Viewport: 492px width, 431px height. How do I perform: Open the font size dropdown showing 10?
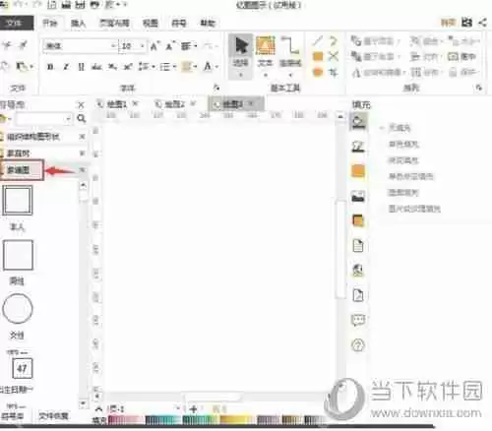click(x=142, y=46)
